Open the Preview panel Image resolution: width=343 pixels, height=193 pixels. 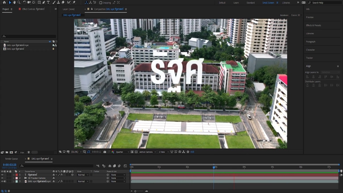pyautogui.click(x=310, y=17)
